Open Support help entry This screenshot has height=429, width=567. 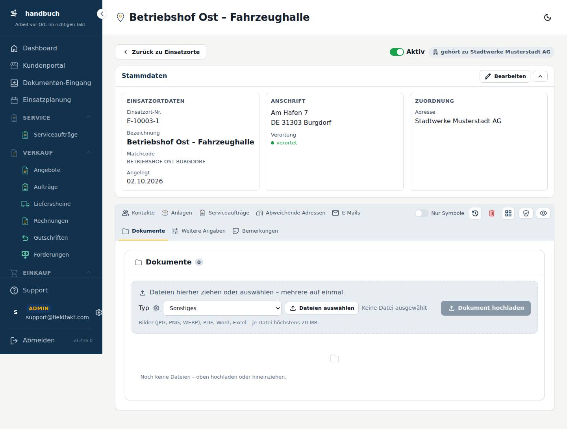[x=51, y=290]
